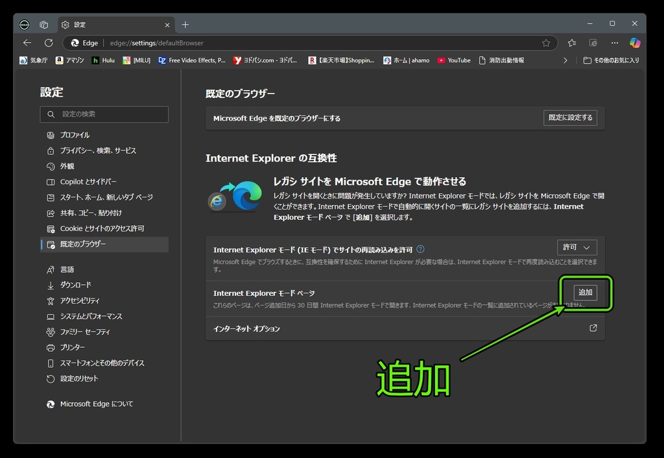Viewport: 664px width, 458px height.
Task: Add page to favorites star icon
Action: [x=546, y=43]
